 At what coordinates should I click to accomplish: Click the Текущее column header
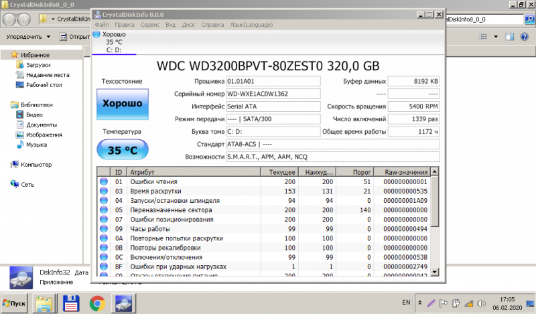coord(279,172)
